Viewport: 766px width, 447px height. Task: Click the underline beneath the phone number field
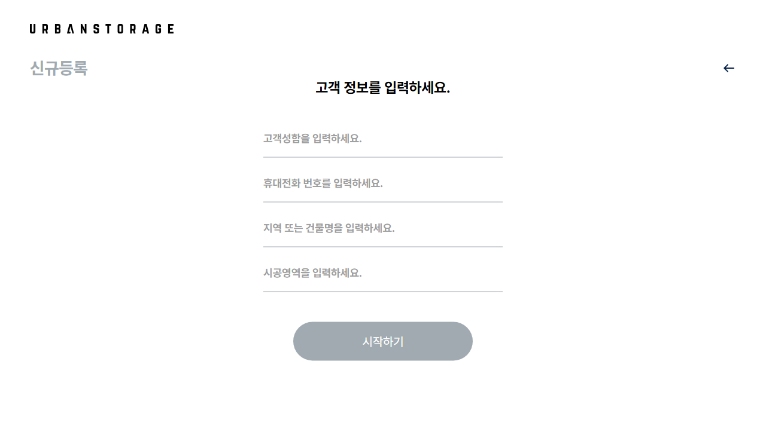click(383, 202)
